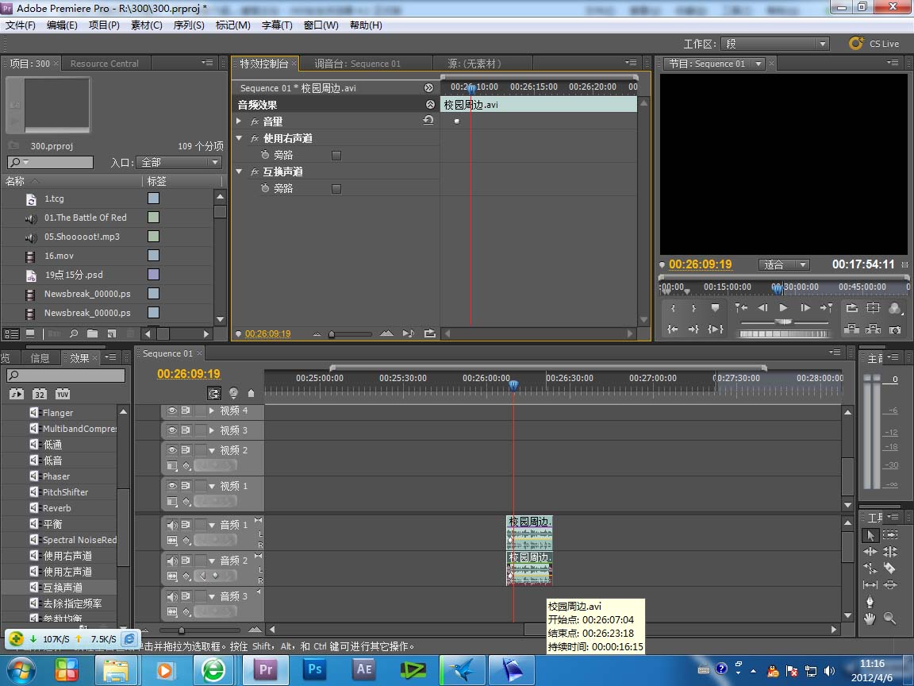This screenshot has width=914, height=686.
Task: Collapse the 音频 1 track
Action: click(x=212, y=525)
